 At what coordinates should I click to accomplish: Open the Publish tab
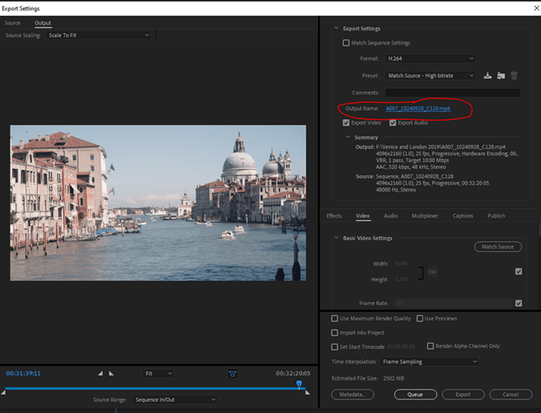coord(496,216)
